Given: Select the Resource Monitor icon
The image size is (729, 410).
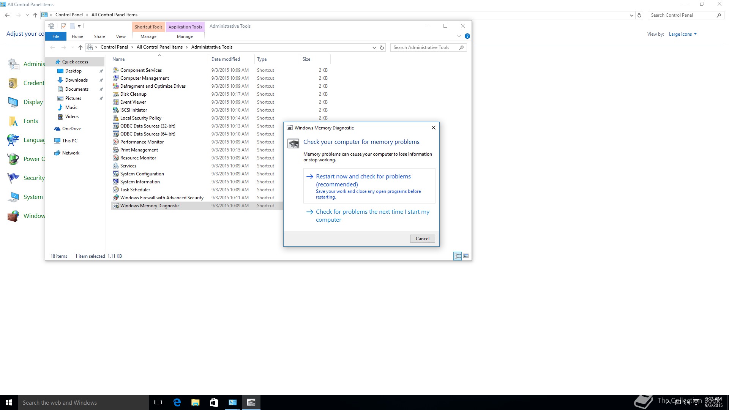Looking at the screenshot, I should 116,158.
